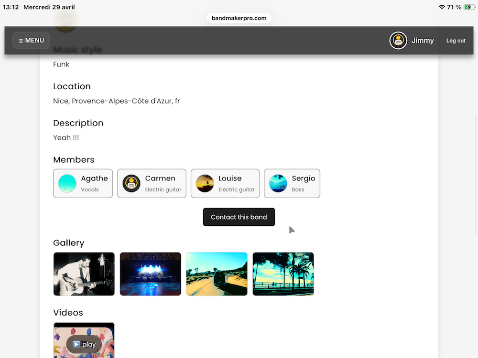This screenshot has width=478, height=358.
Task: Tap the 'Mercredi 29 avril' date
Action: [x=49, y=7]
